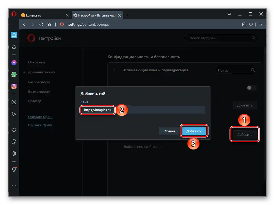
Task: Click the magnifier in Поиск настроек field
Action: [253, 38]
